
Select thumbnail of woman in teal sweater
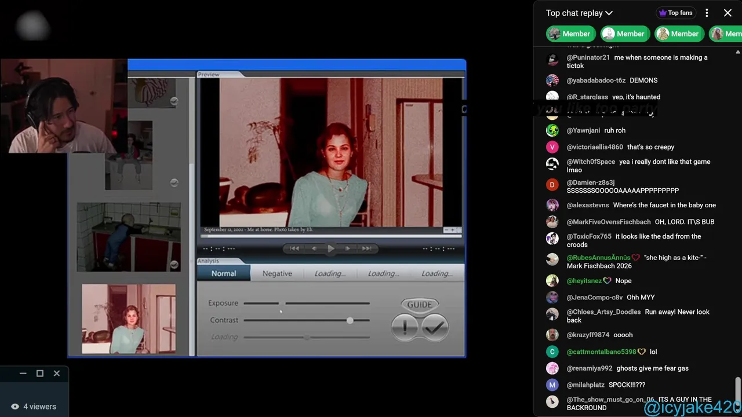pyautogui.click(x=129, y=319)
